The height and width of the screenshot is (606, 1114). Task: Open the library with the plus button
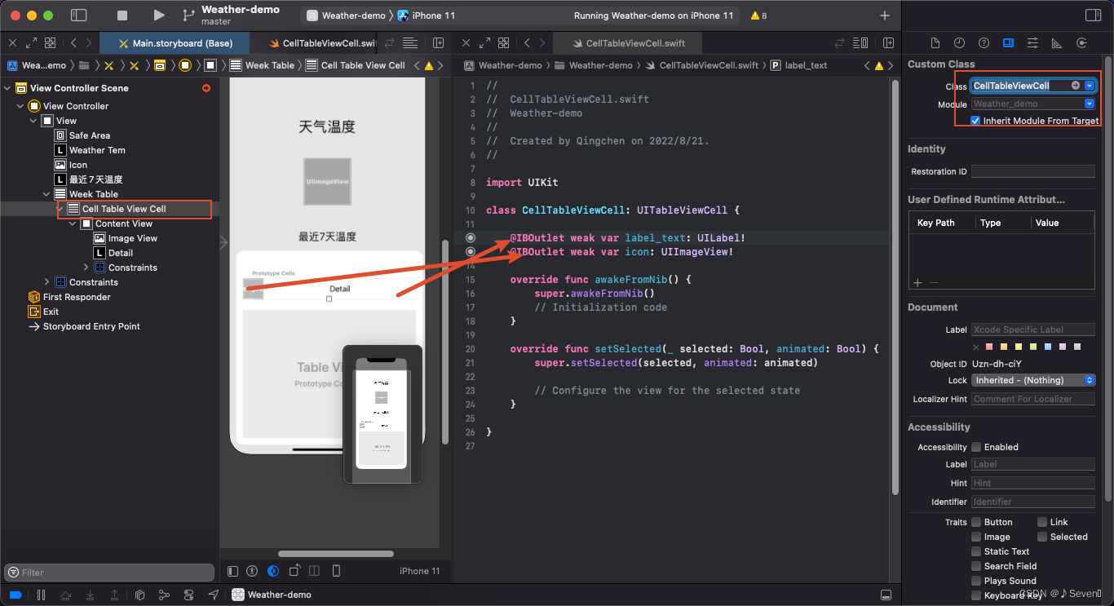click(x=885, y=15)
